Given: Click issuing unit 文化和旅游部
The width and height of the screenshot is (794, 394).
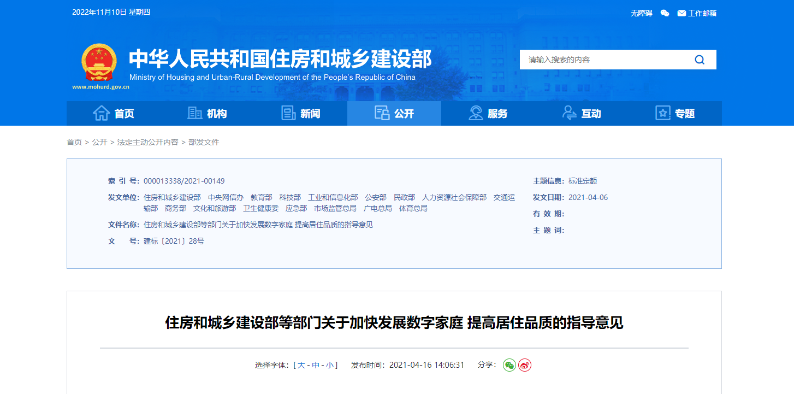Looking at the screenshot, I should [x=215, y=208].
